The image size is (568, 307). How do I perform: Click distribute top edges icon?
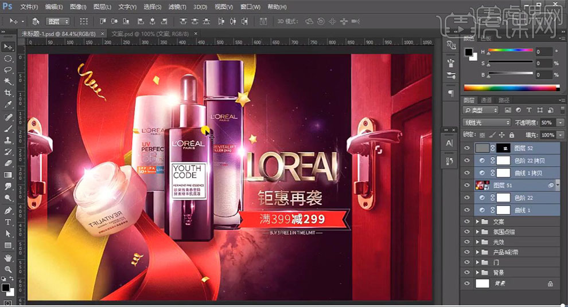[x=183, y=21]
